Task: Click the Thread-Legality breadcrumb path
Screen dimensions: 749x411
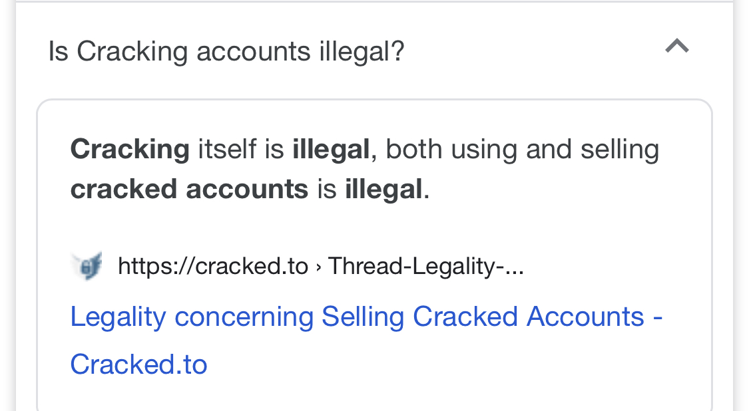Action: (x=426, y=266)
